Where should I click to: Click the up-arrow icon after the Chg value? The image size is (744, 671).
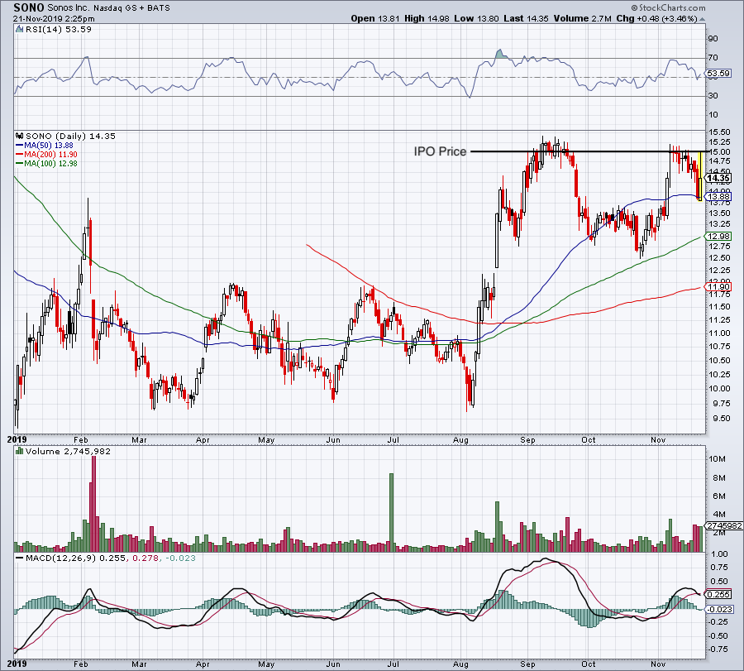tap(703, 19)
